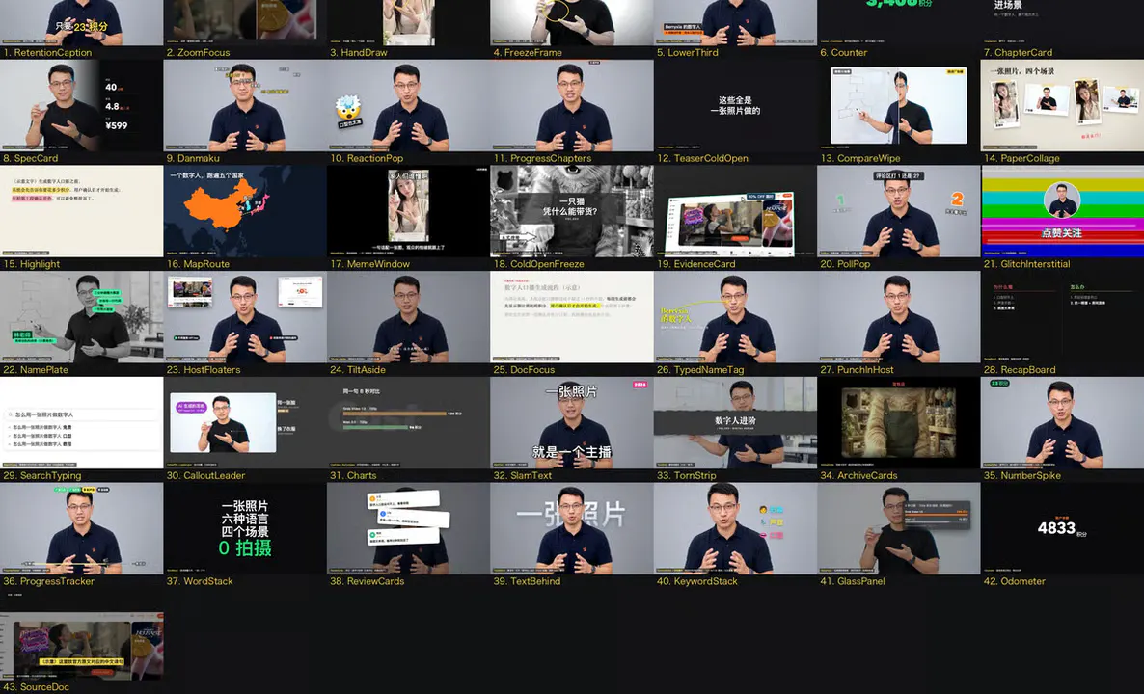The height and width of the screenshot is (694, 1144).
Task: Select the TypedNameTag preview
Action: [735, 316]
